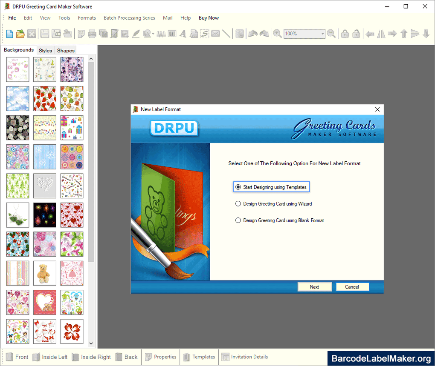Switch to the Styles tab
This screenshot has height=366, width=435.
pos(45,51)
